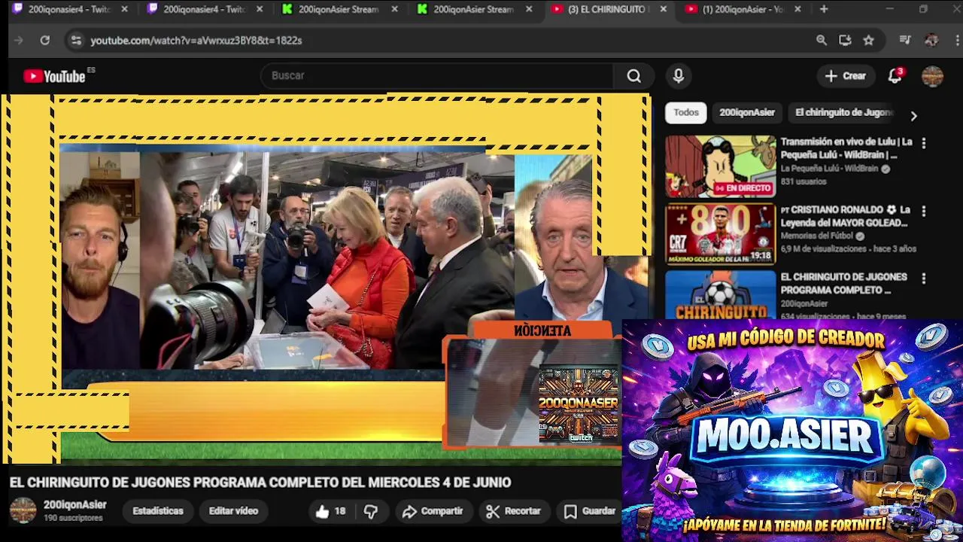963x542 pixels.
Task: Close the second 200iqonasier4 Twitch tab
Action: click(260, 9)
